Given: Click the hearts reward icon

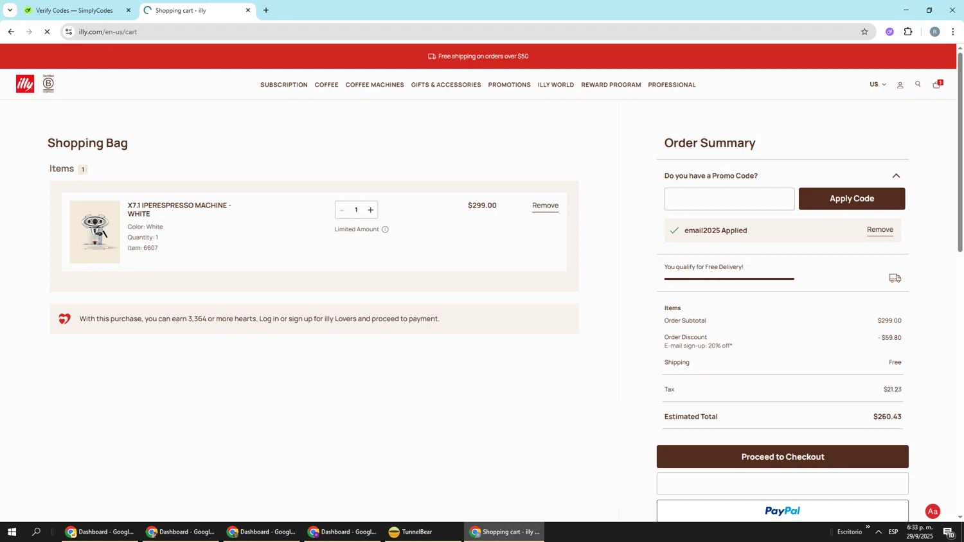Looking at the screenshot, I should 64,319.
